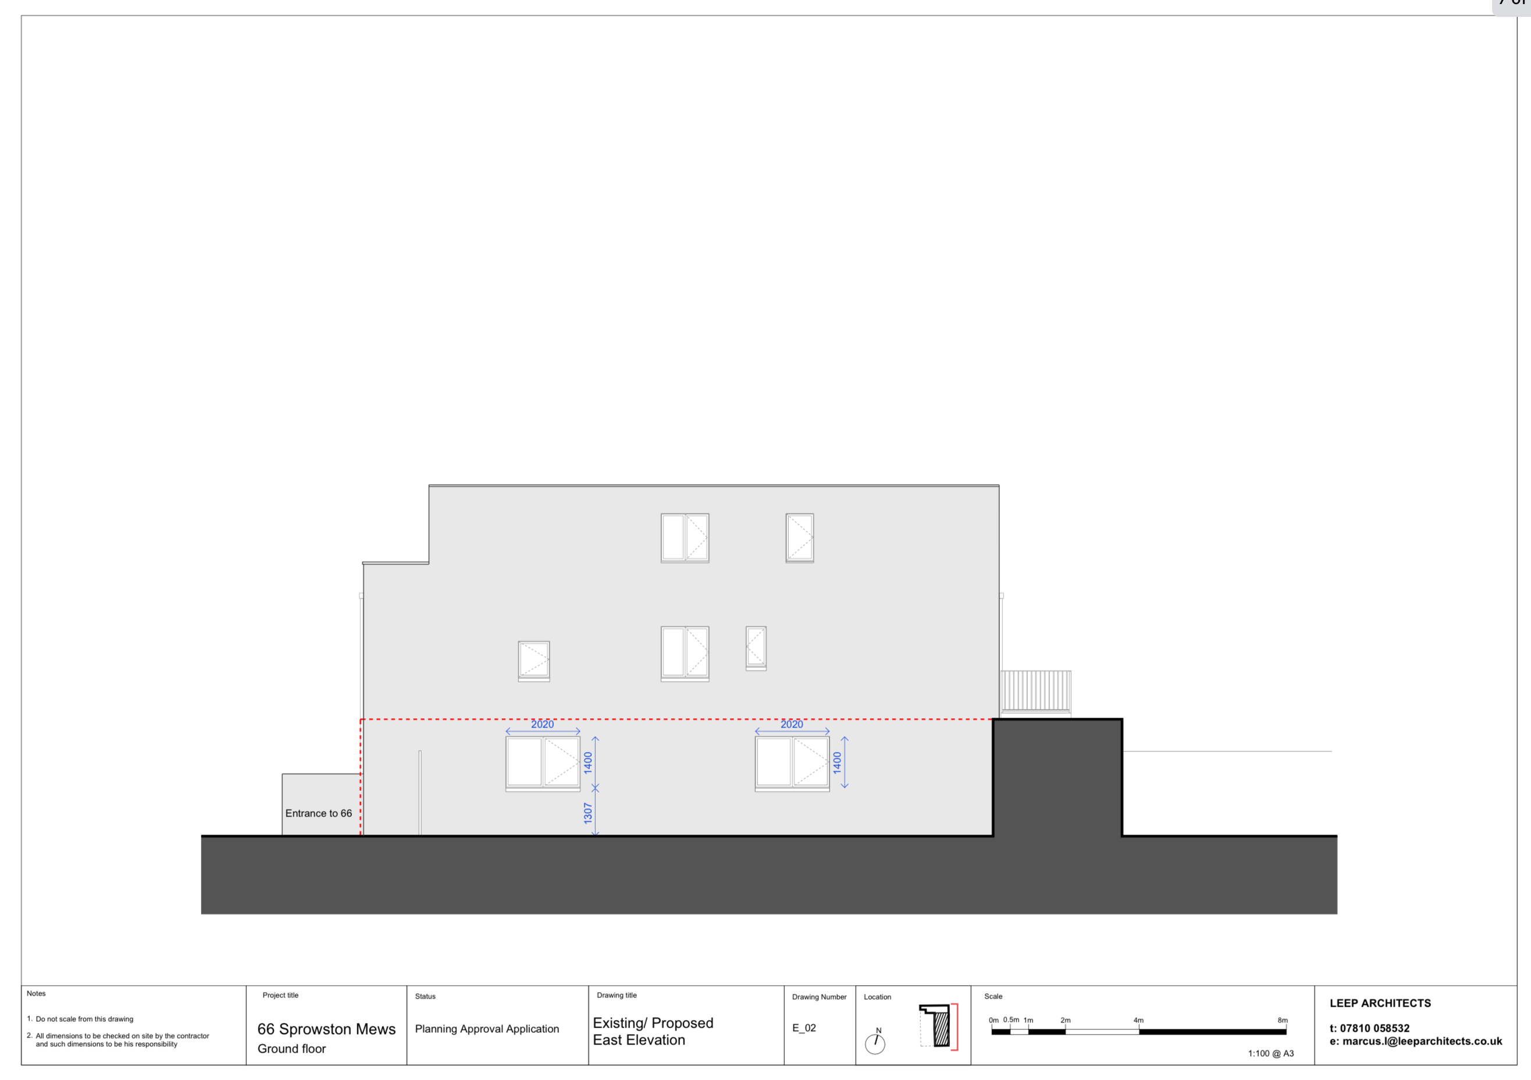Click the 1307 sill height dimension
Image resolution: width=1531 pixels, height=1080 pixels.
pyautogui.click(x=588, y=813)
